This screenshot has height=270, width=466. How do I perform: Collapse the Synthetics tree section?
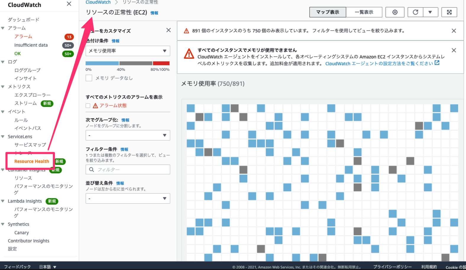point(3,224)
